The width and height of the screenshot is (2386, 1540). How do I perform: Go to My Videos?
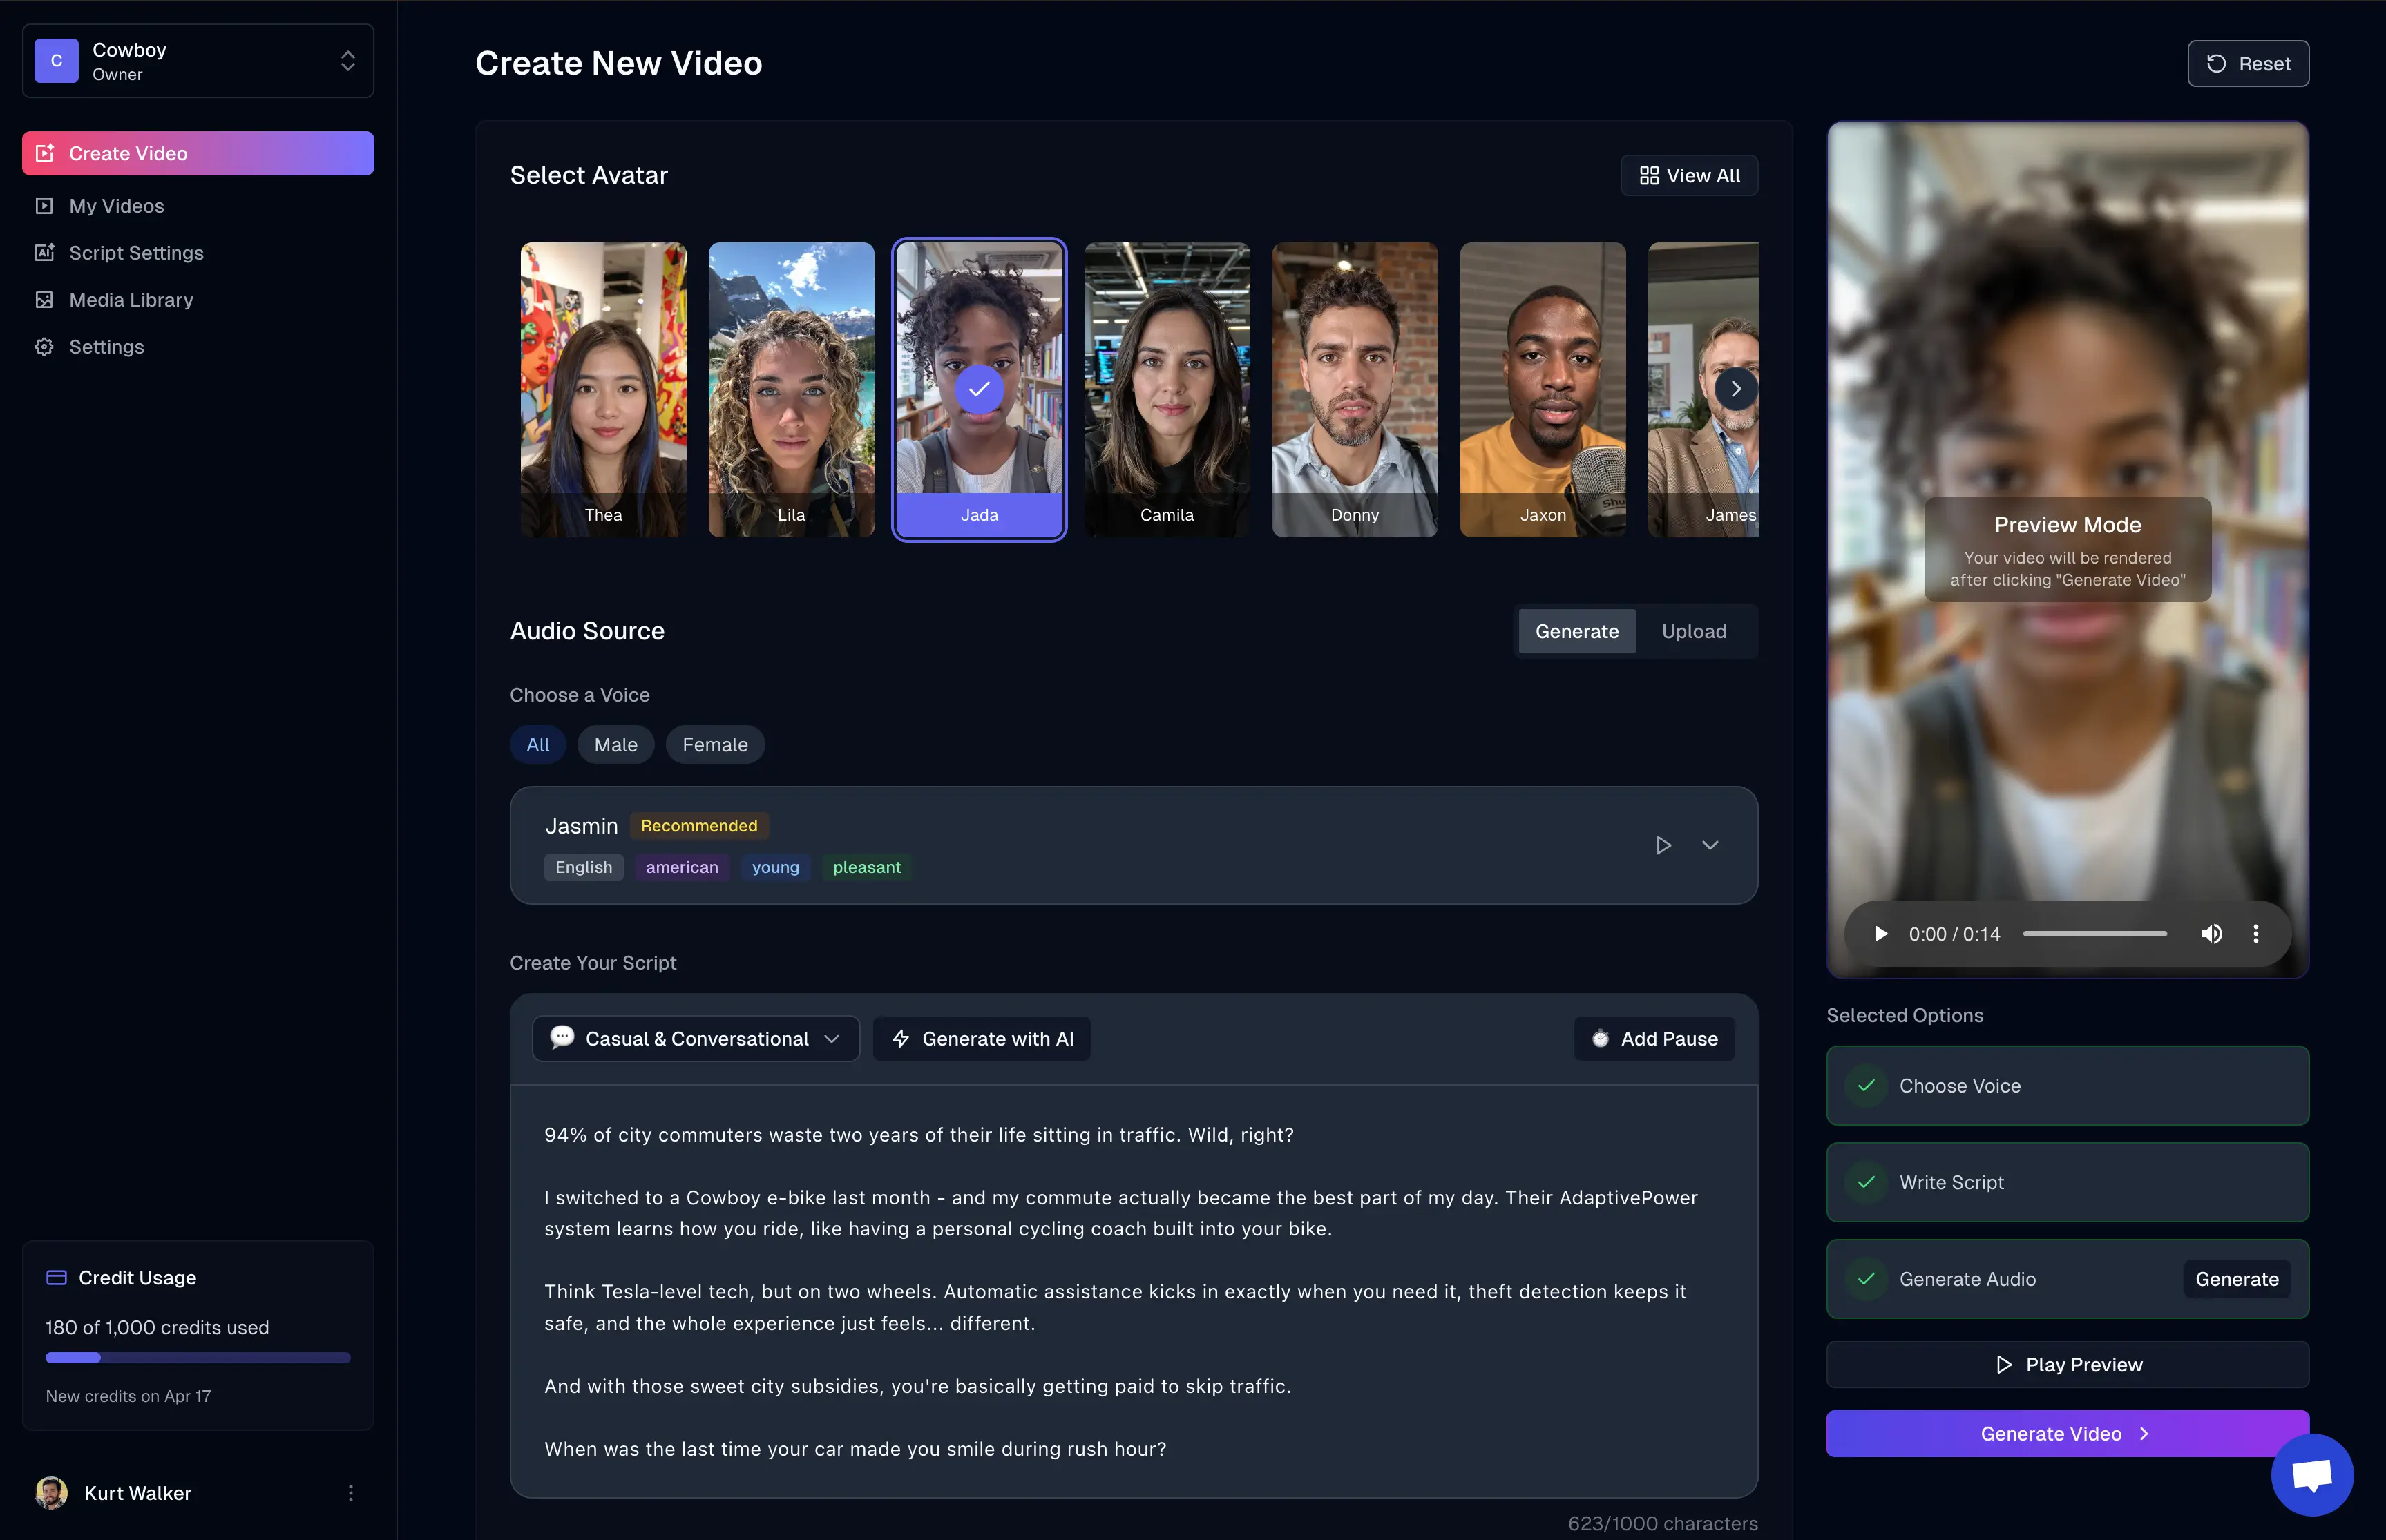[x=116, y=206]
